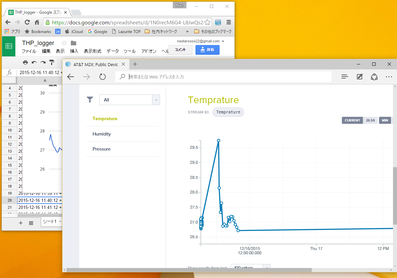The image size is (397, 278).
Task: Go back in Chrome browser
Action: pos(8,22)
